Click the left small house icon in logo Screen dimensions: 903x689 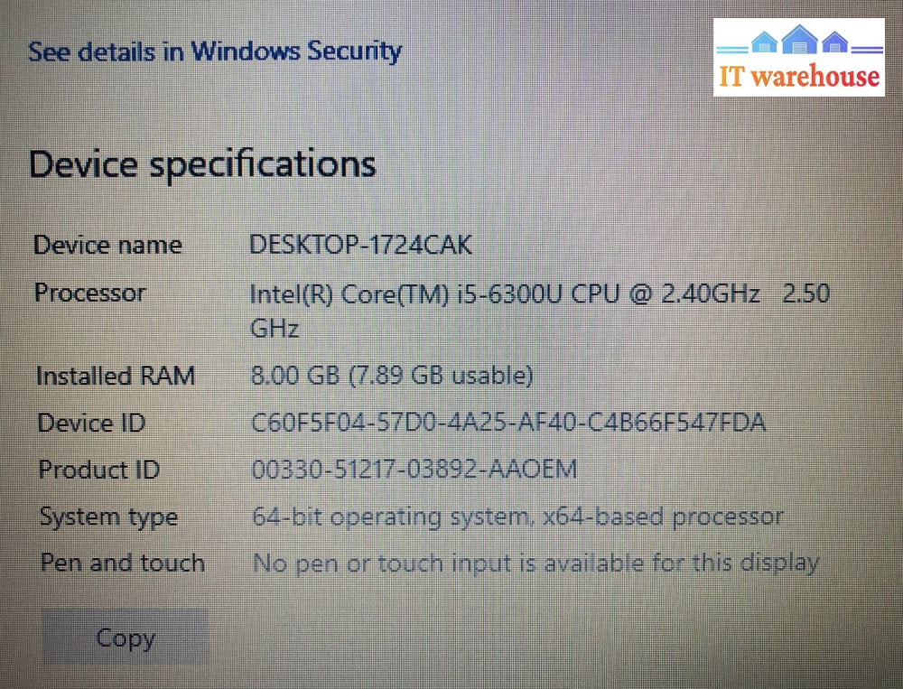764,42
